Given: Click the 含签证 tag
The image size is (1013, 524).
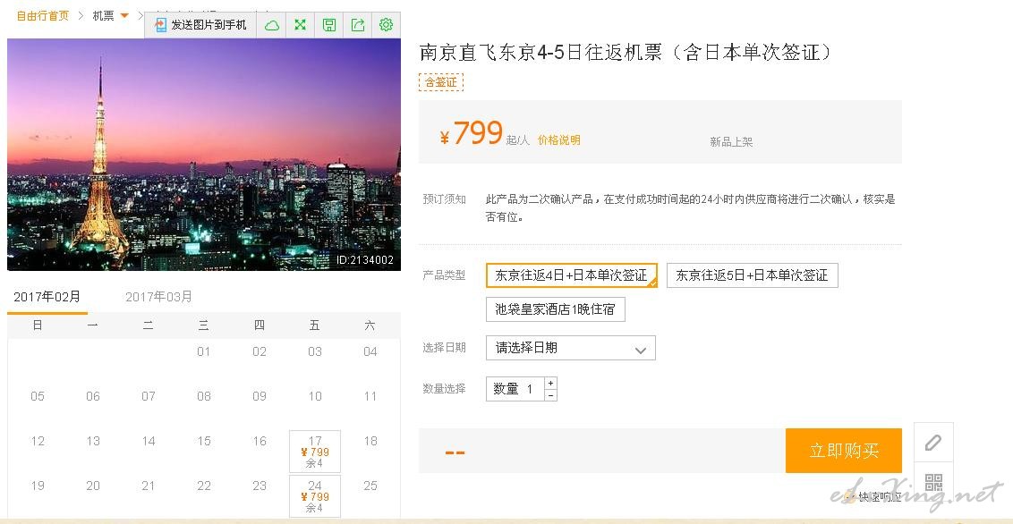Looking at the screenshot, I should pyautogui.click(x=441, y=82).
